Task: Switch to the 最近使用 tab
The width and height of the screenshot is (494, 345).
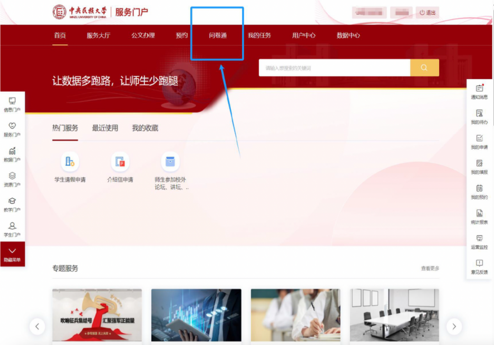Action: click(x=106, y=128)
